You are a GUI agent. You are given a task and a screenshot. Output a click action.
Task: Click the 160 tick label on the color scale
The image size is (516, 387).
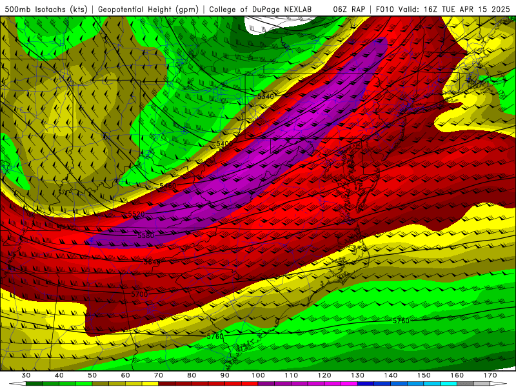point(457,375)
